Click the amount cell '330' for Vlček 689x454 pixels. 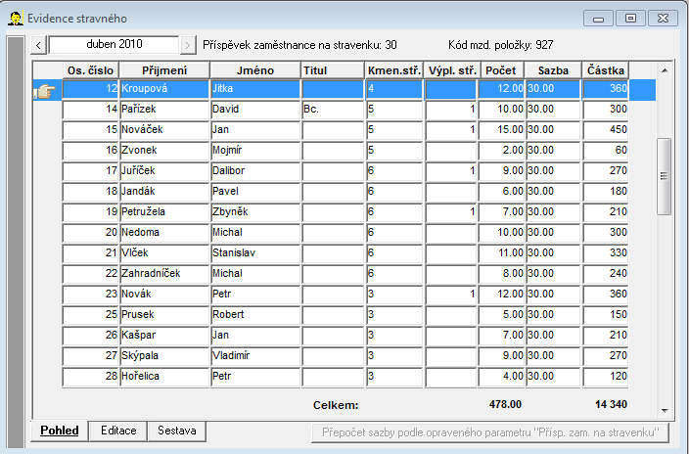606,253
